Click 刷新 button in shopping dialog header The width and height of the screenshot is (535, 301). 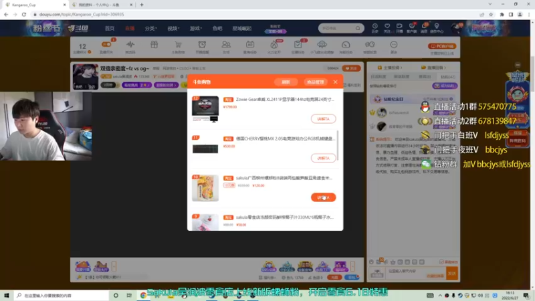[286, 82]
